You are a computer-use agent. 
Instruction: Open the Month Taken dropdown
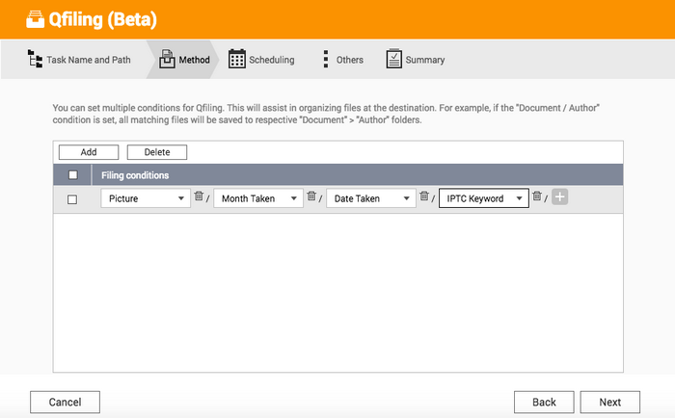click(x=258, y=198)
